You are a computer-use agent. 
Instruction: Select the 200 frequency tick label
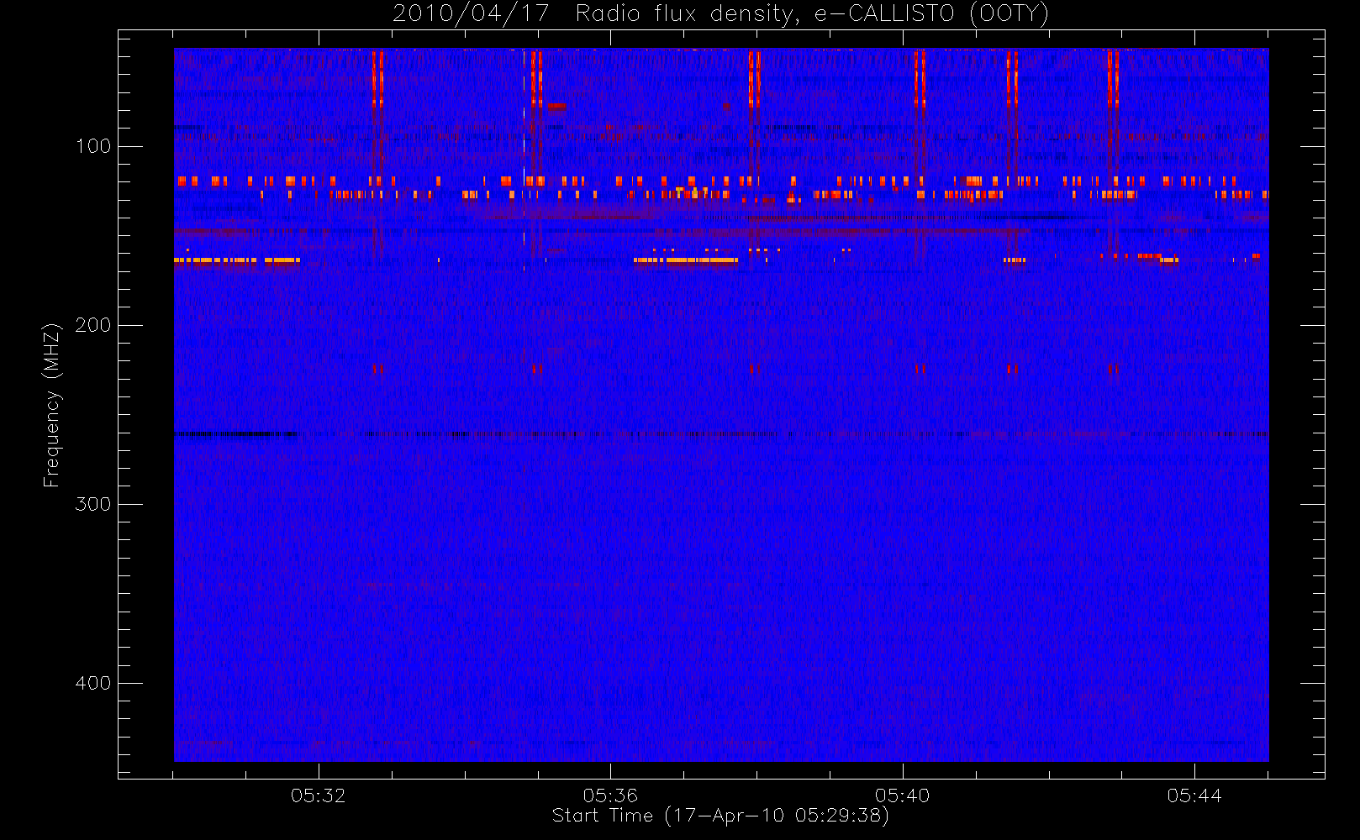point(93,325)
